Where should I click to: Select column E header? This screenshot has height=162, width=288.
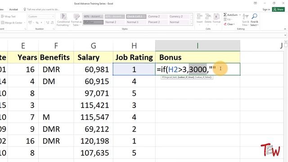pyautogui.click(x=23, y=45)
